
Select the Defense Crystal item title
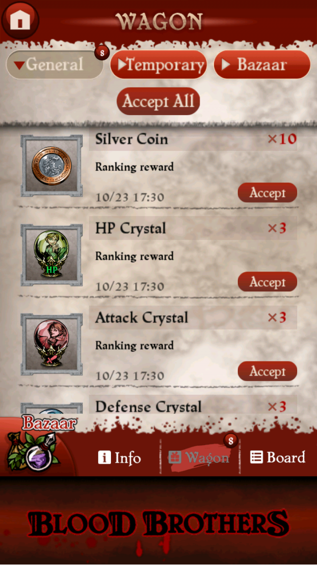click(148, 407)
